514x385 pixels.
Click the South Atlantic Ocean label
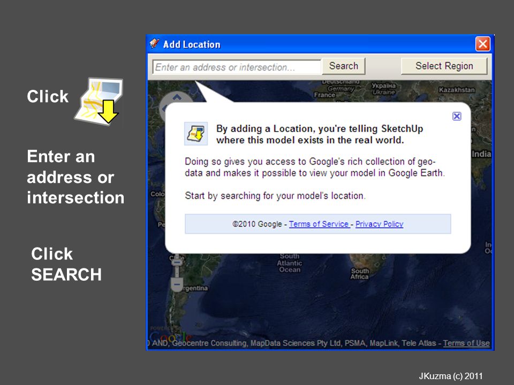pyautogui.click(x=290, y=263)
